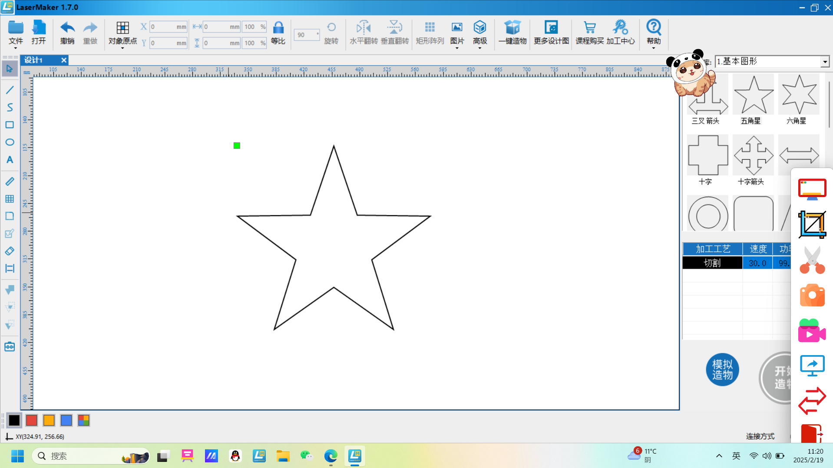833x468 pixels.
Task: Select the line drawing tool
Action: [x=10, y=90]
